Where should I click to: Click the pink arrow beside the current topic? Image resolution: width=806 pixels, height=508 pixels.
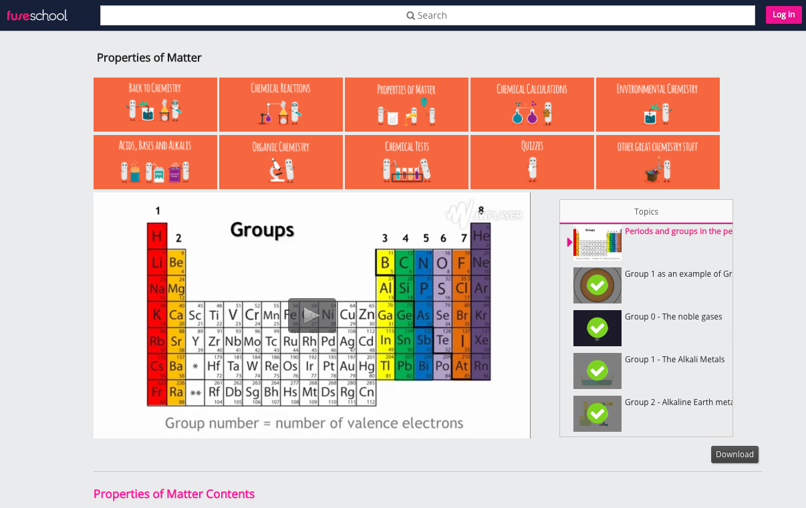pyautogui.click(x=569, y=243)
